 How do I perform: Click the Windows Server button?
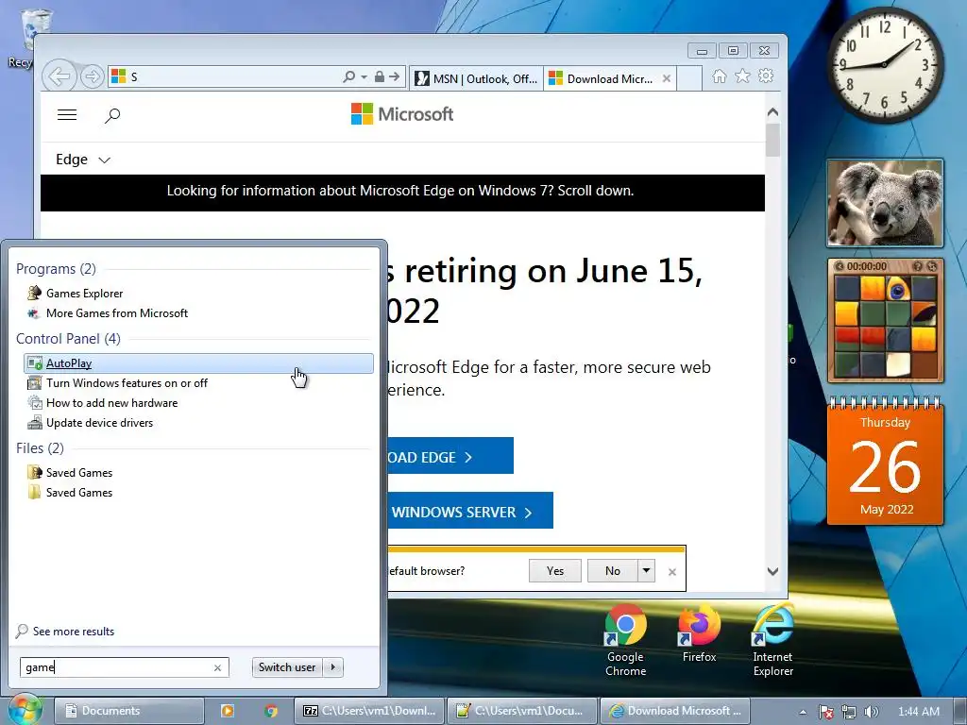coord(470,511)
